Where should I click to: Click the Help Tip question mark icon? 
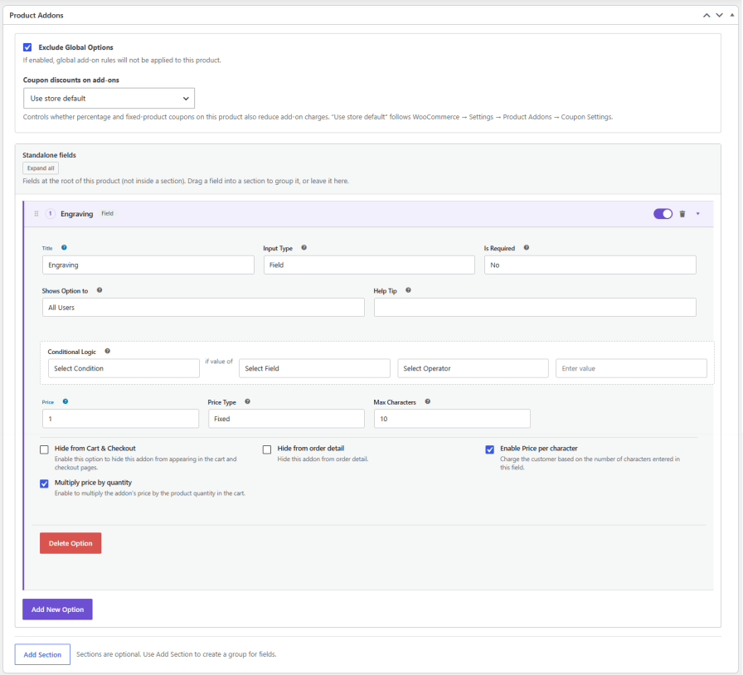click(x=409, y=290)
